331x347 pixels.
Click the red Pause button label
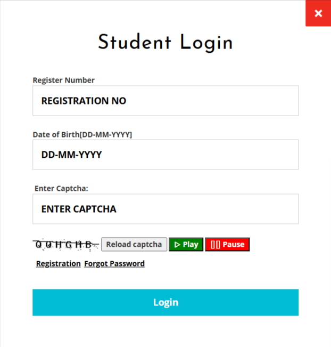(x=234, y=245)
